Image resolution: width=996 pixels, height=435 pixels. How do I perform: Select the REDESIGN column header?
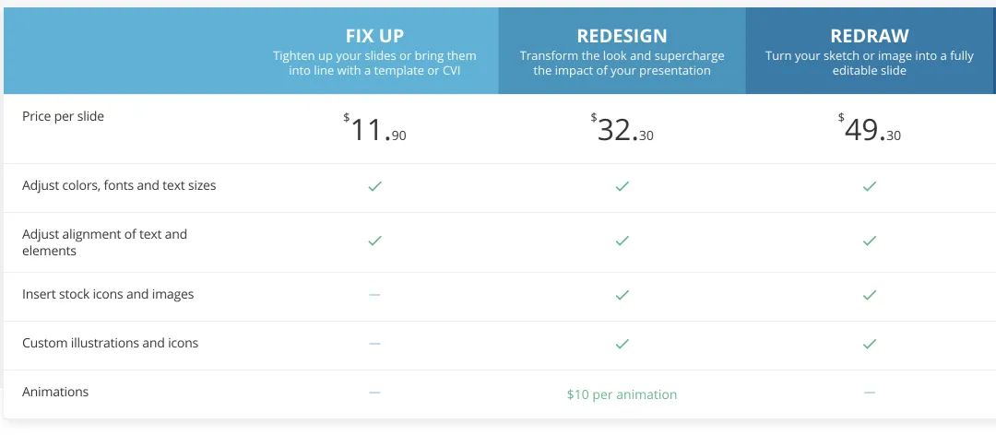pyautogui.click(x=622, y=36)
